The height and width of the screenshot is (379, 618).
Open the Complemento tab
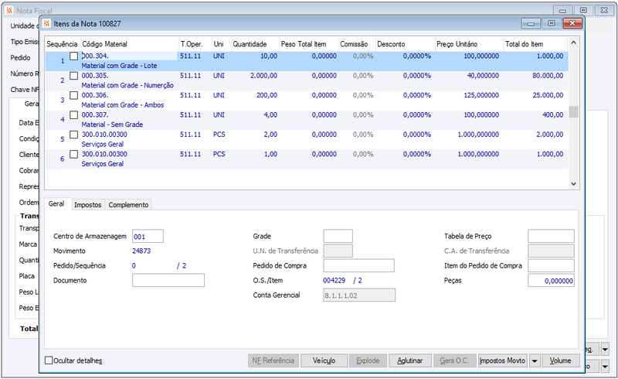tap(128, 204)
